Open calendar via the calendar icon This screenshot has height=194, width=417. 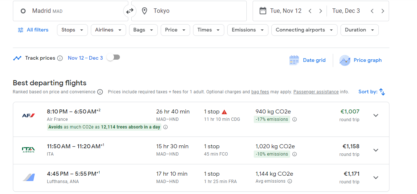coord(263,11)
